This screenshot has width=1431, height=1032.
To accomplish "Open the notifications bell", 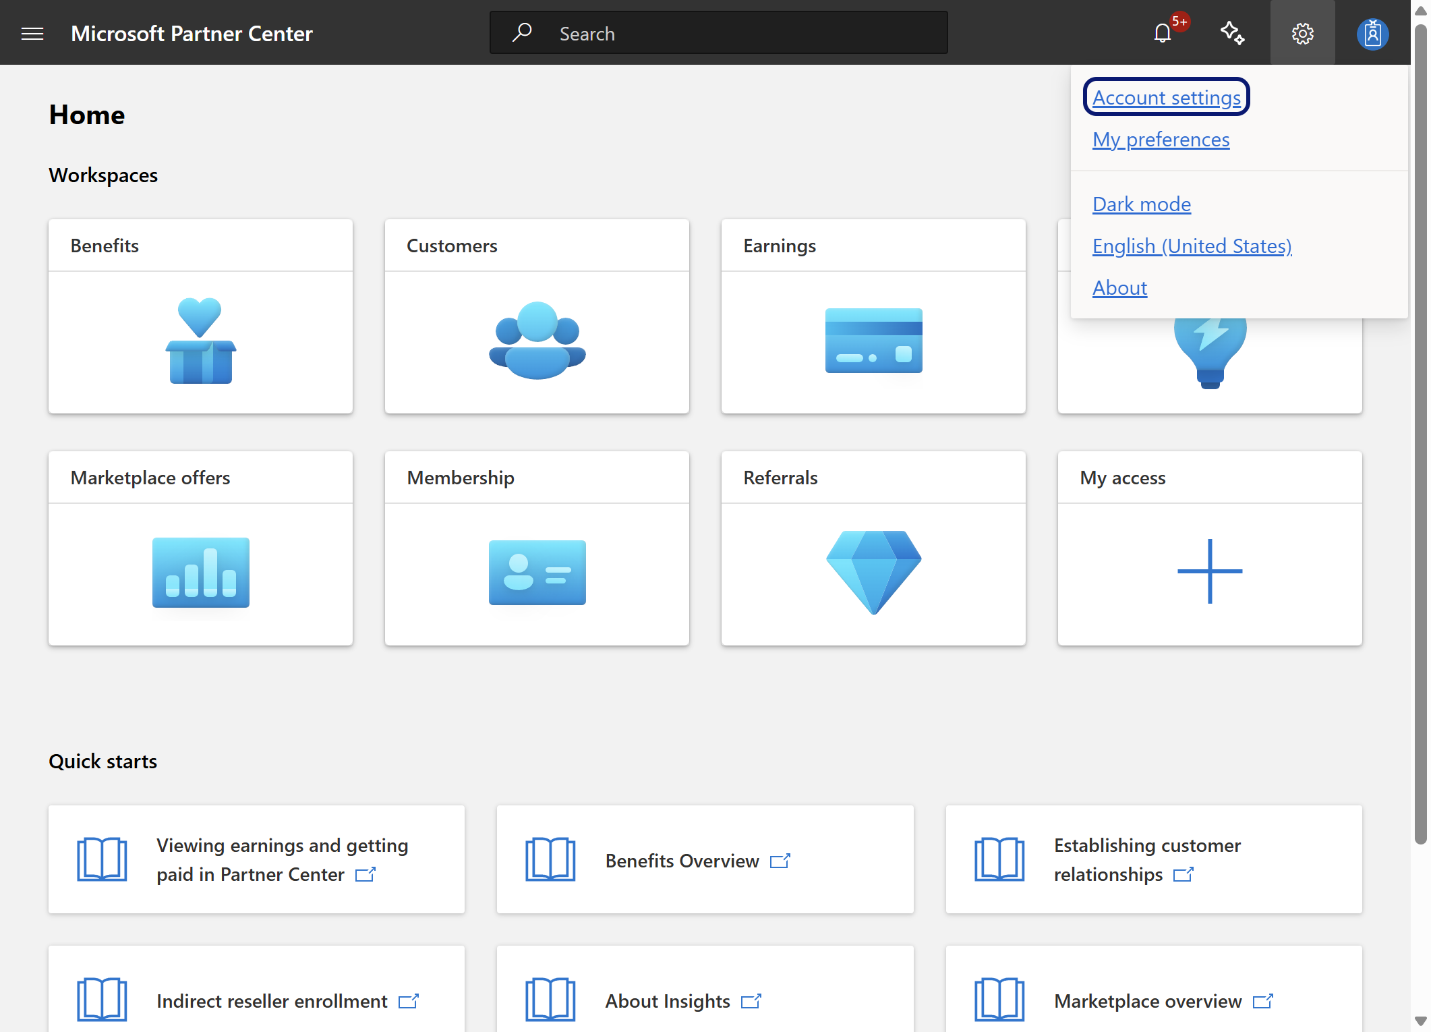I will tap(1163, 33).
